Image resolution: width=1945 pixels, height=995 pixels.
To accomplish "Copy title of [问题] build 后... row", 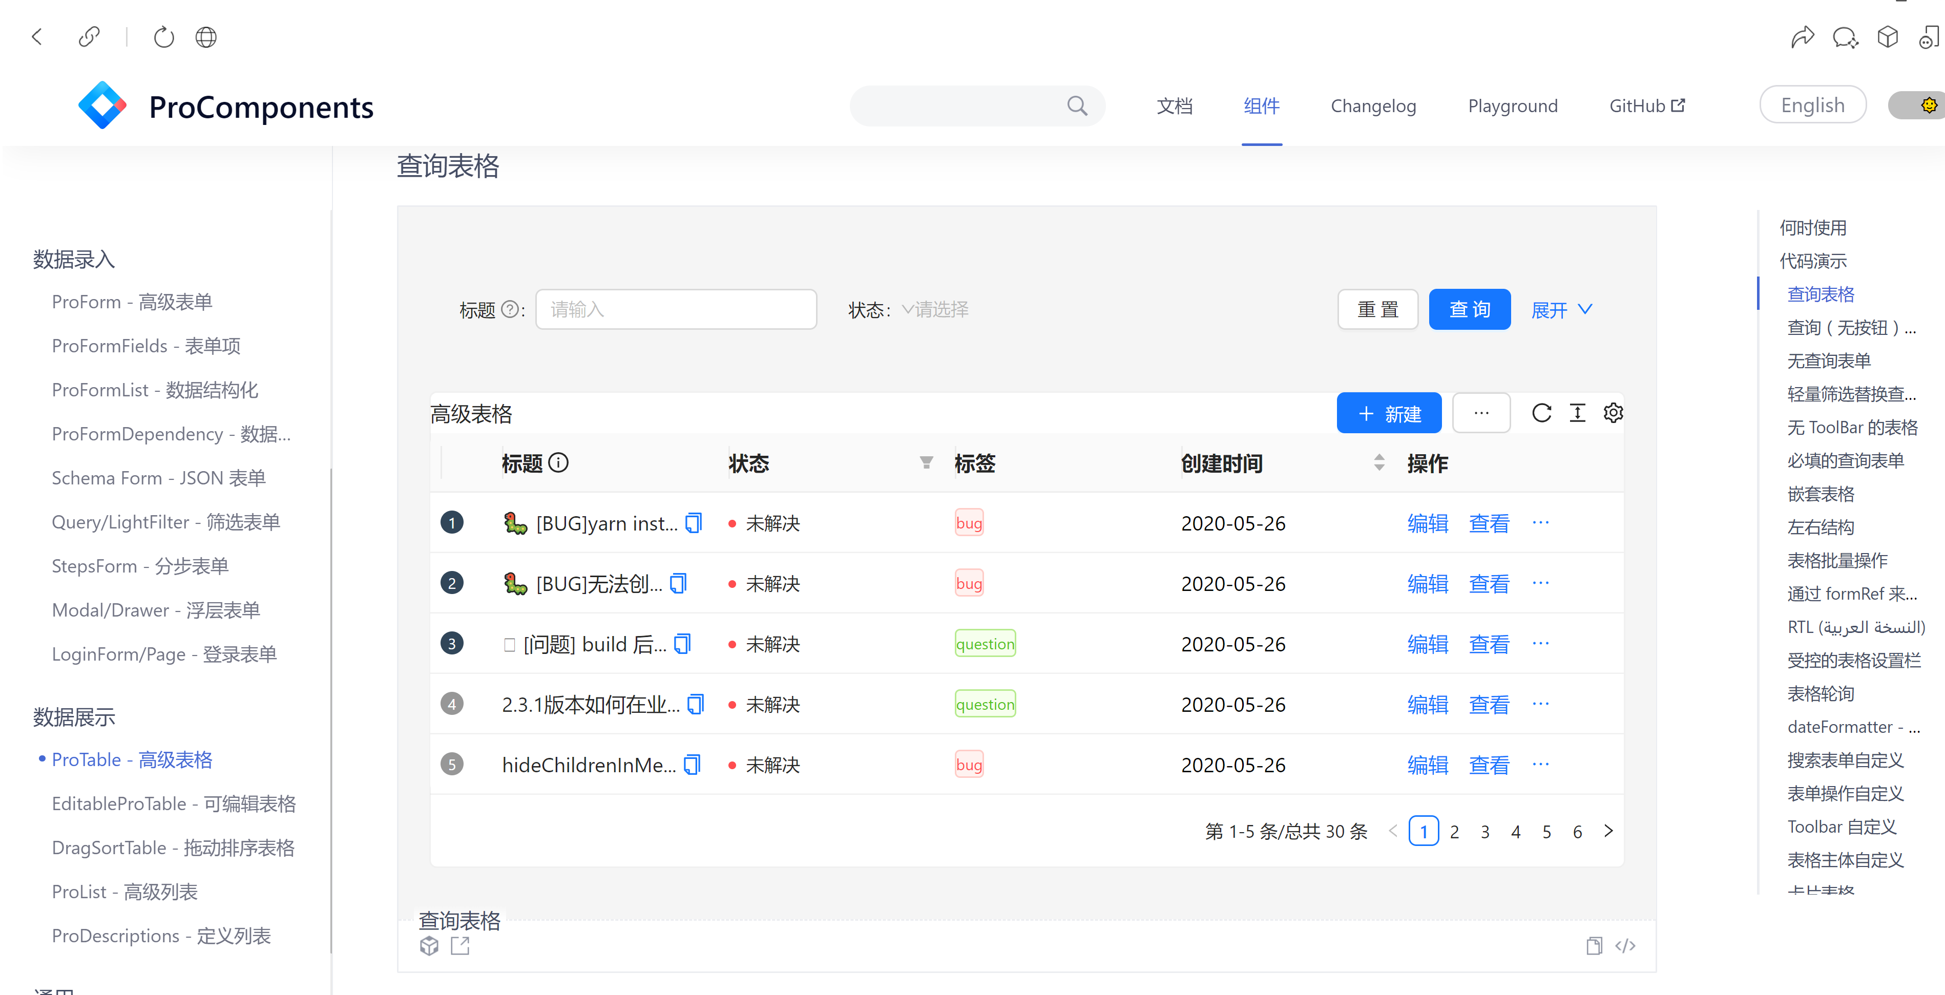I will click(682, 643).
